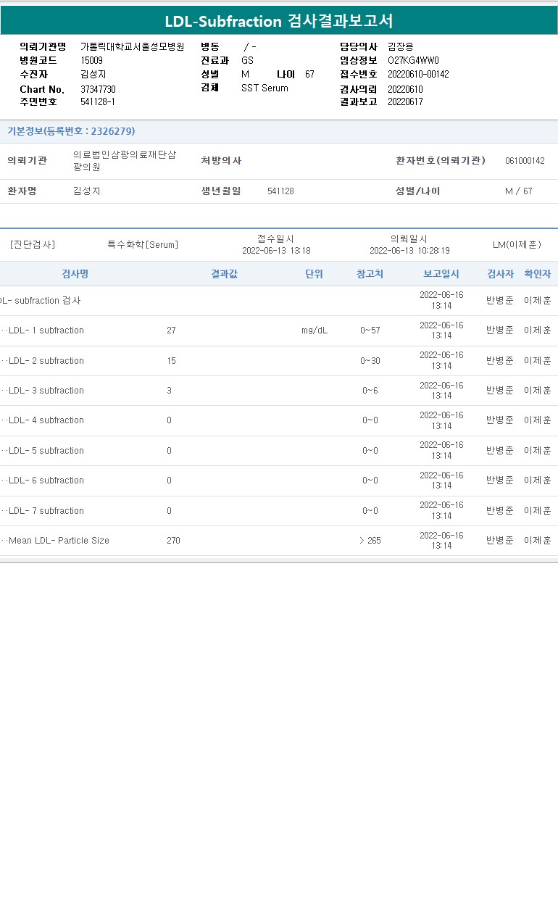Click the 결과값 column header
Viewport: 558px width, 898px height.
(x=224, y=274)
